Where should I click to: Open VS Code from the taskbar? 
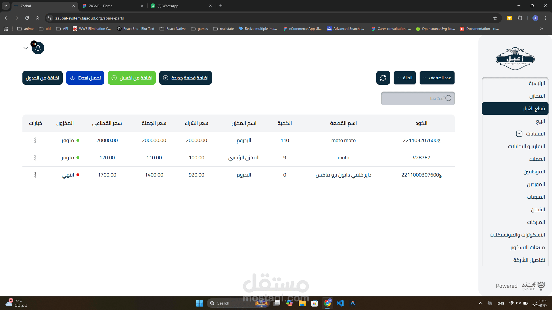pos(340,303)
